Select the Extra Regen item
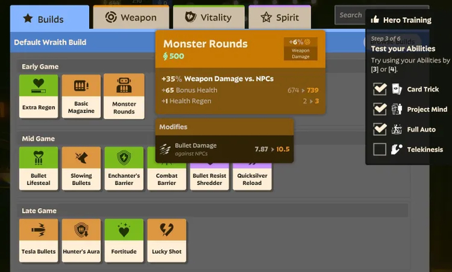 (39, 96)
